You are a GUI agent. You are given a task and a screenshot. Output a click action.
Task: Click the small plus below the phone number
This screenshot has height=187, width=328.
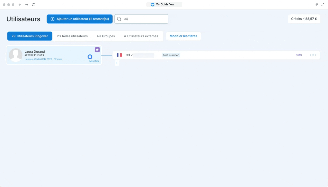point(117,63)
